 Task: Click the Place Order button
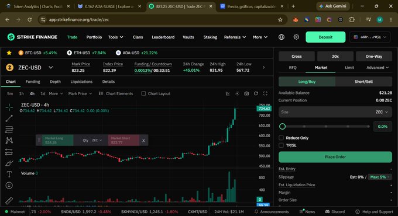[x=335, y=156]
